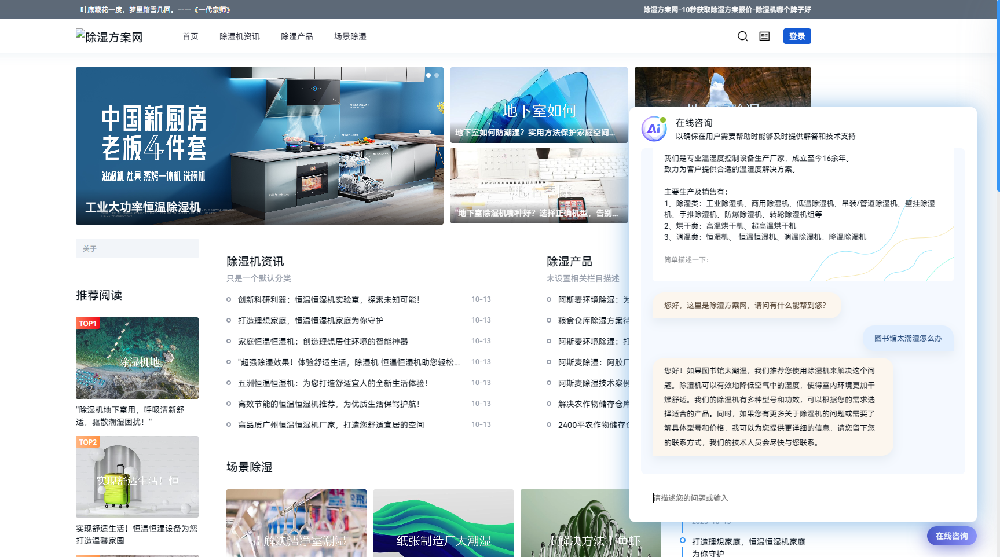Open the 场景除湿 navigation item

click(350, 36)
